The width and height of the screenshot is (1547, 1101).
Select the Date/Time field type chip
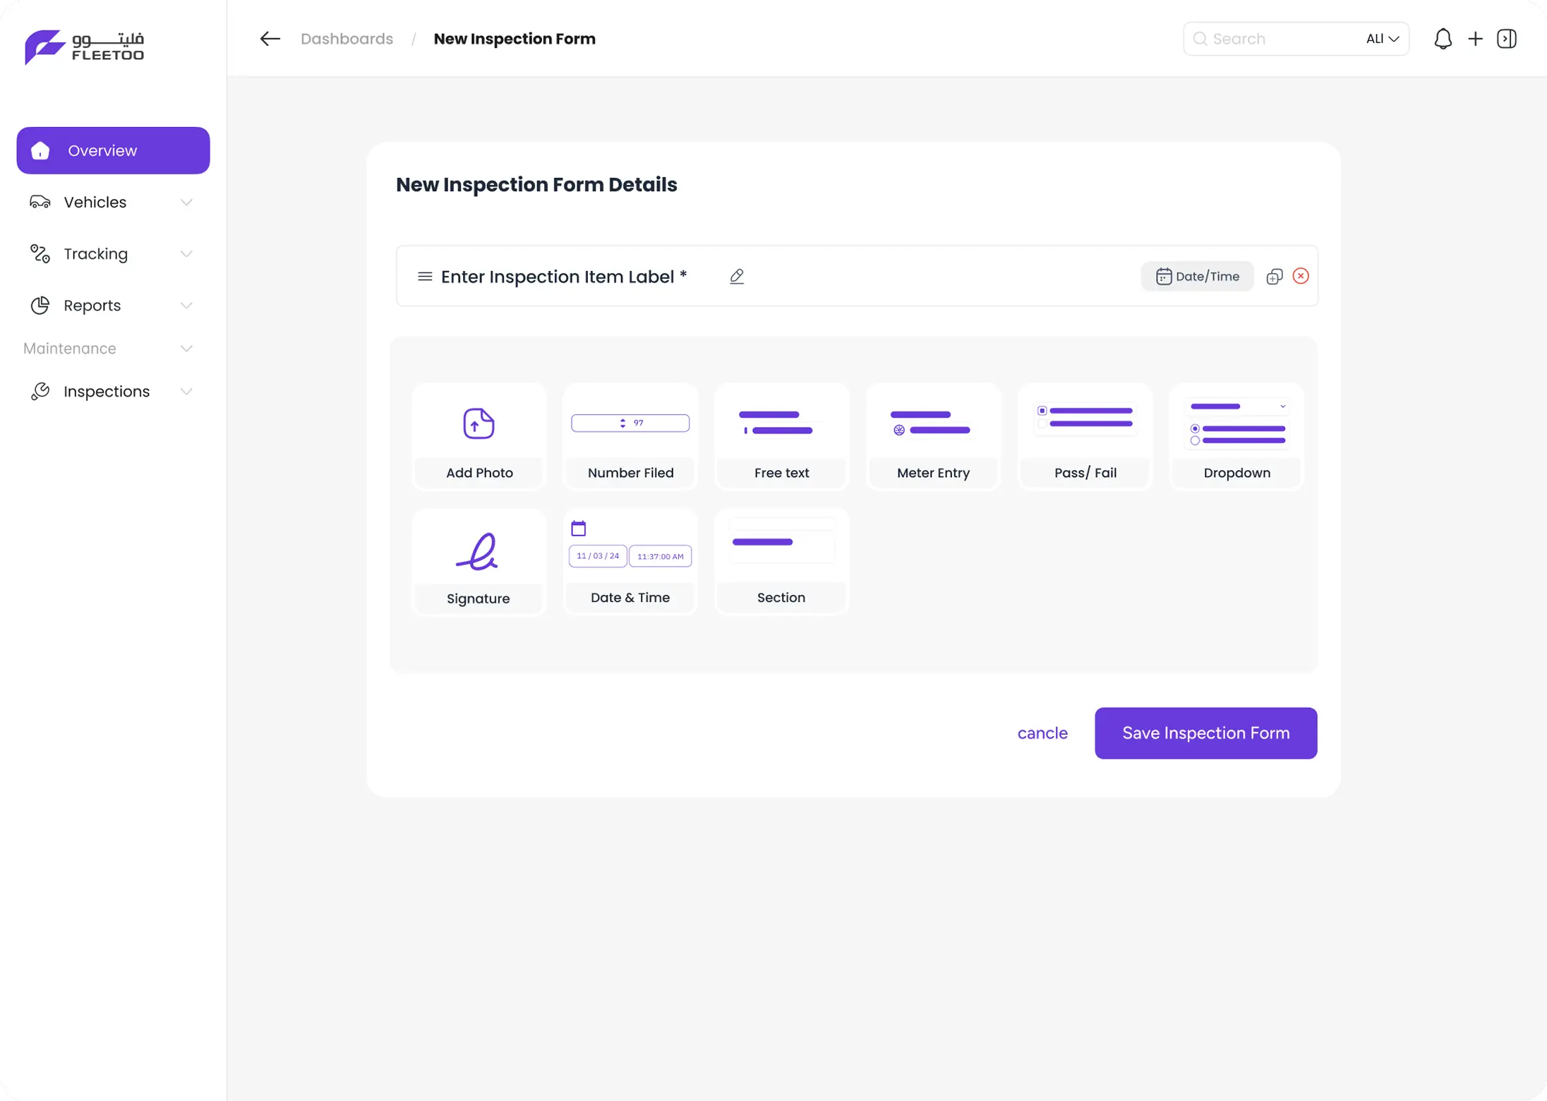click(x=1196, y=276)
